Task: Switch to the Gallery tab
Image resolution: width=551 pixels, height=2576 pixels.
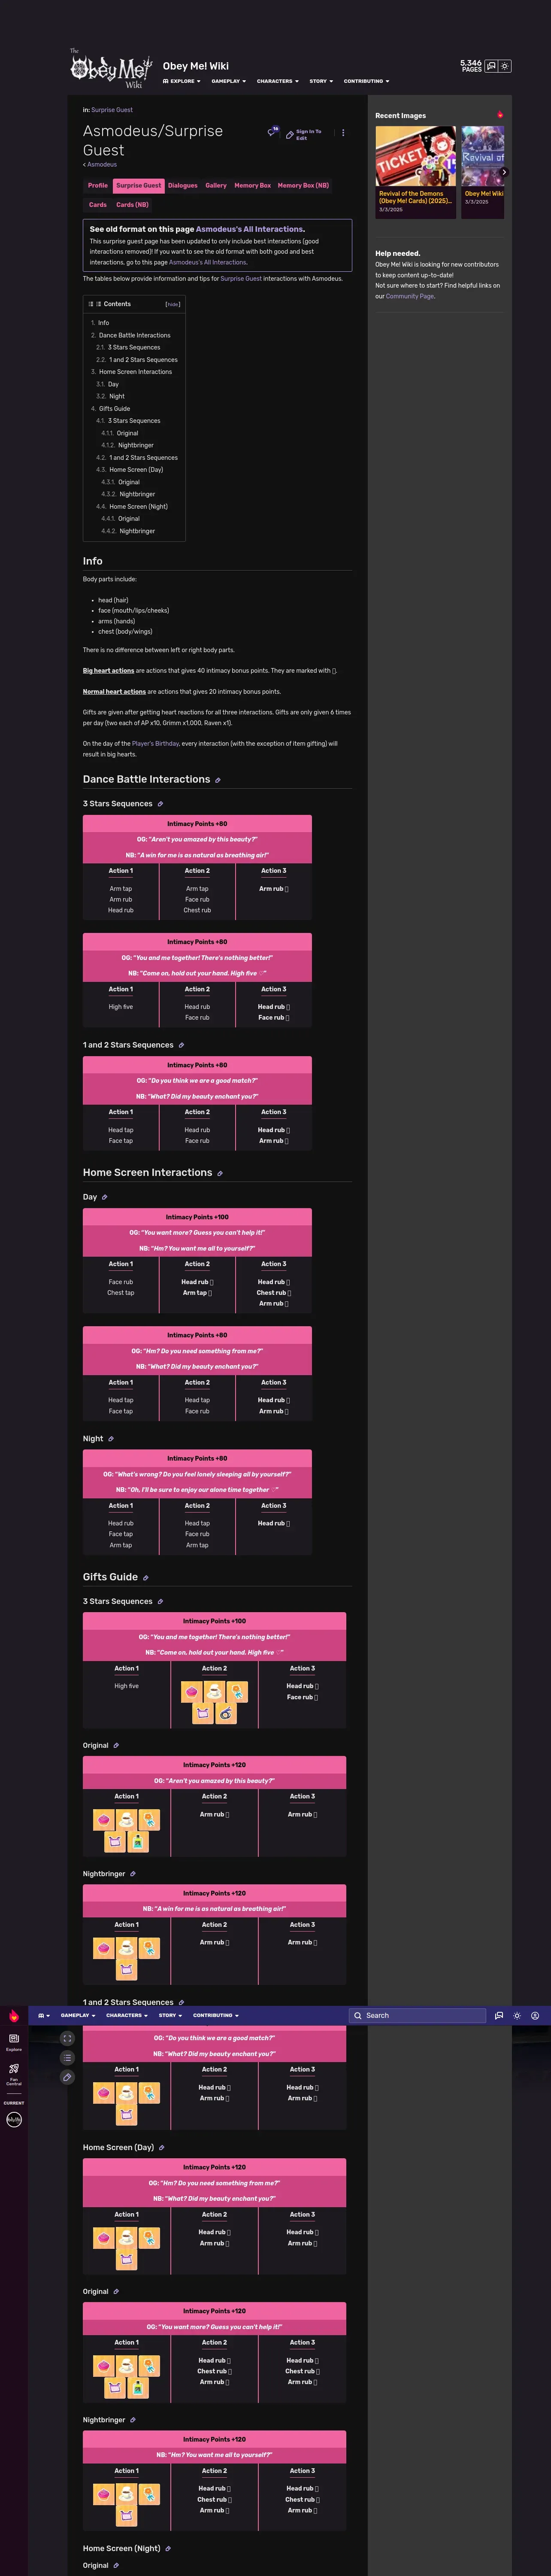Action: (216, 185)
